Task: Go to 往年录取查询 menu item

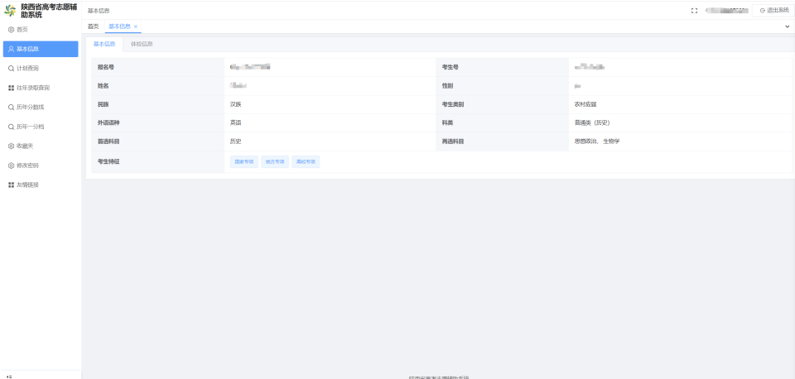Action: pyautogui.click(x=41, y=89)
